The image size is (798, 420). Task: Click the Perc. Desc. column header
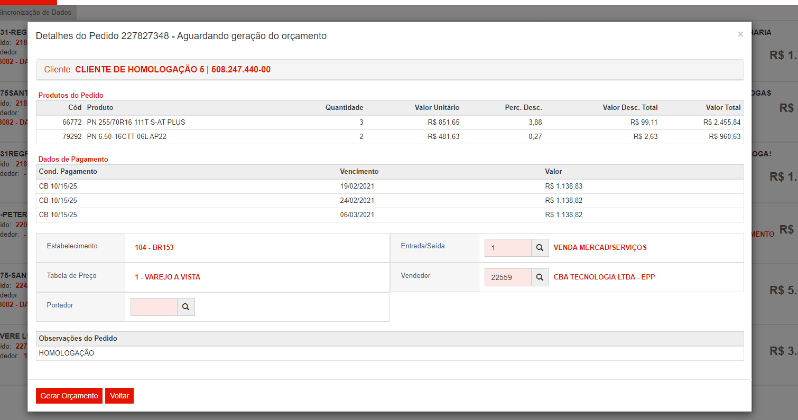pos(523,107)
